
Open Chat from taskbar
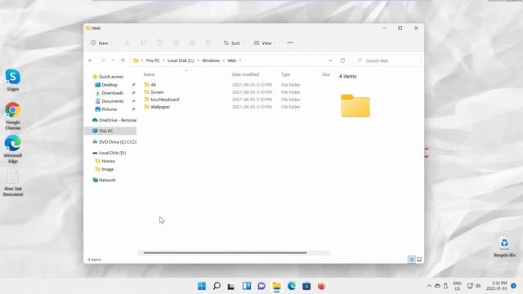(261, 286)
